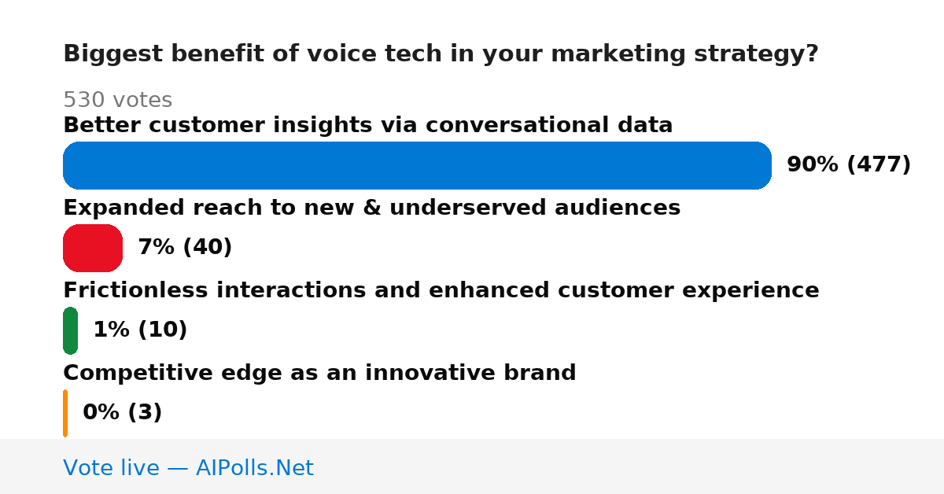Click 'Vote live' text in footer

pos(112,468)
